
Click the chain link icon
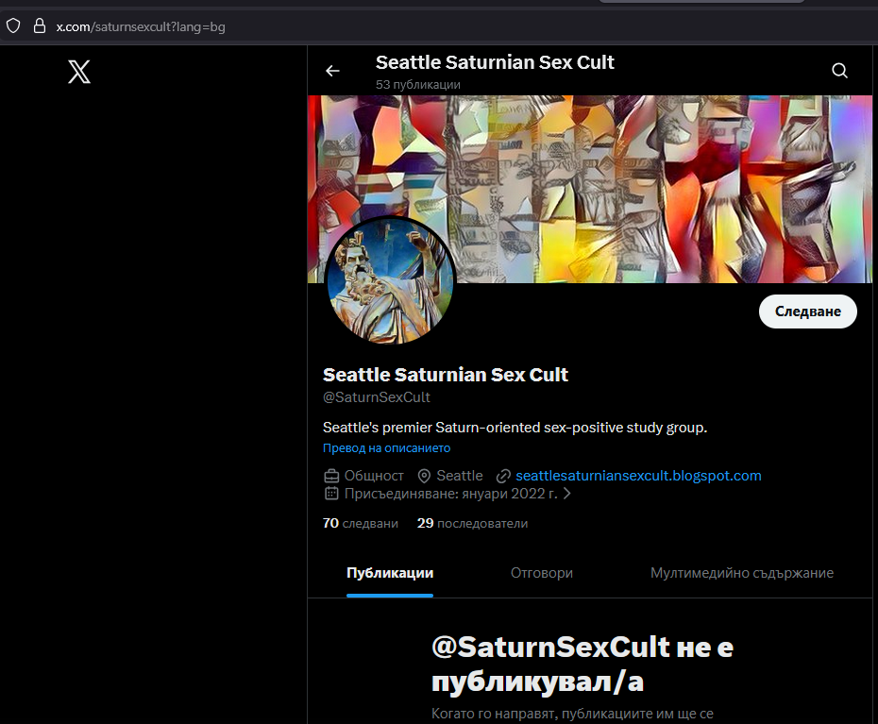point(503,476)
